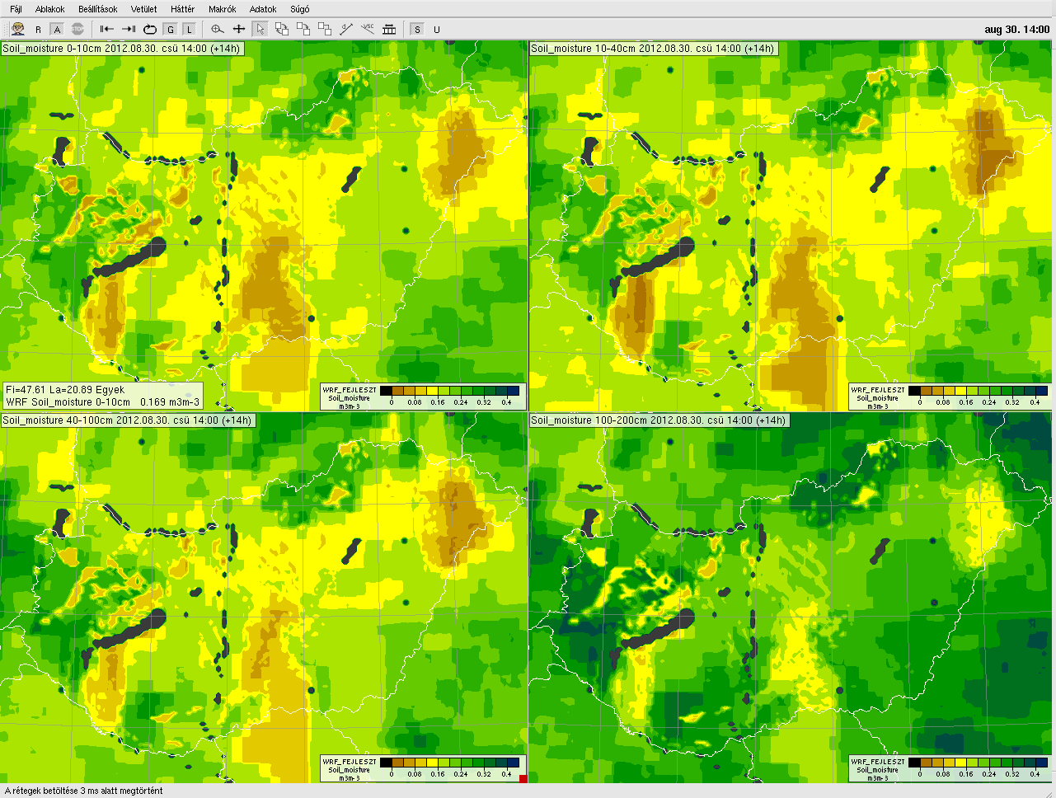Click the grayed STOP icon
This screenshot has width=1056, height=798.
[77, 29]
